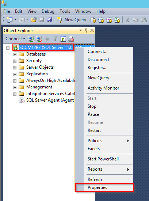Open the Window menu
The width and height of the screenshot is (149, 201).
(x=83, y=11)
